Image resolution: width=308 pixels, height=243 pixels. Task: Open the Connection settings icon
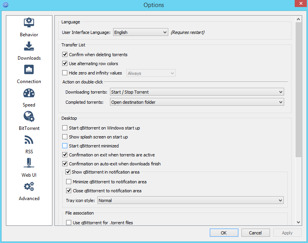pos(29,69)
